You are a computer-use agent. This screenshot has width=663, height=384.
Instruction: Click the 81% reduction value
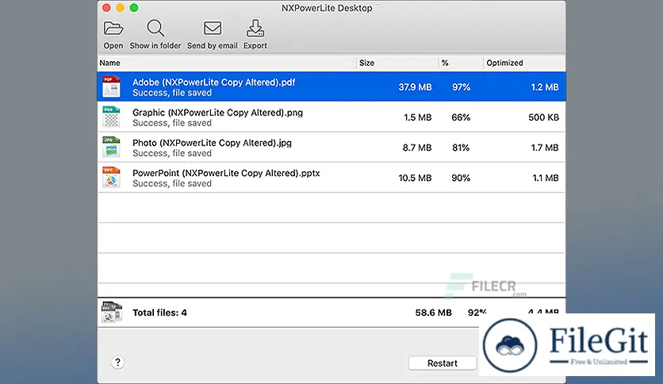461,148
